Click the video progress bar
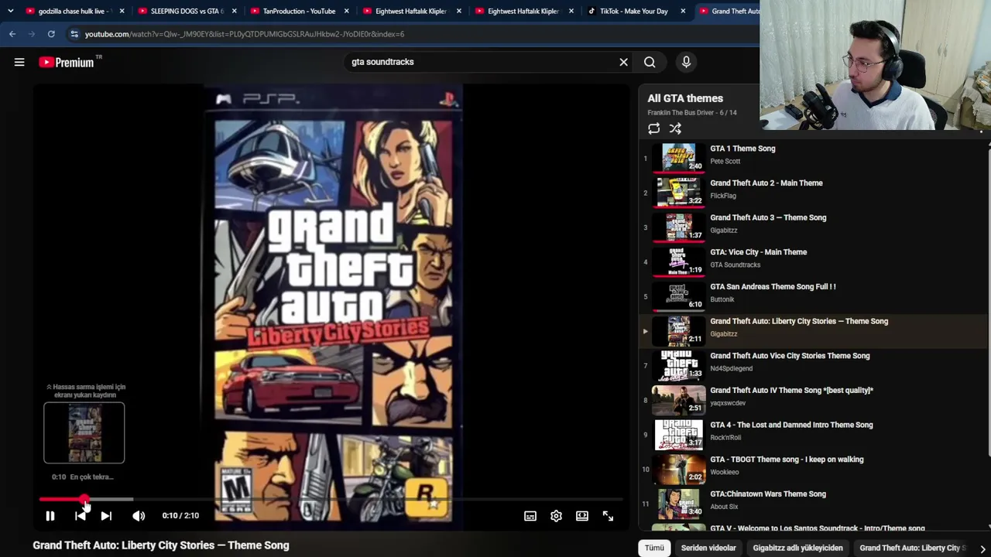Image resolution: width=991 pixels, height=557 pixels. (331, 500)
